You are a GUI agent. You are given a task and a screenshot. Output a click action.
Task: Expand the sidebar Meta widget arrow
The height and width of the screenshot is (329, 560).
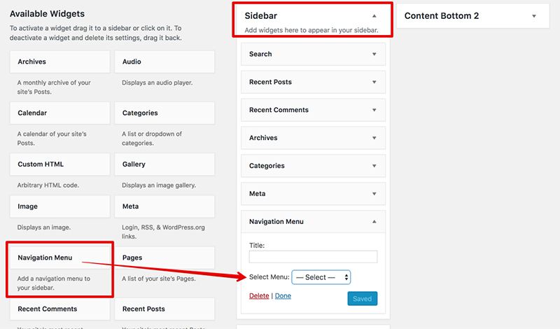[x=374, y=194]
